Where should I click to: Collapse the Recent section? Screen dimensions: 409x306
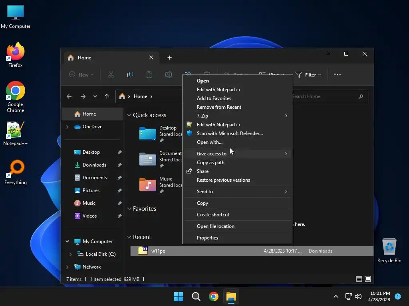129,237
